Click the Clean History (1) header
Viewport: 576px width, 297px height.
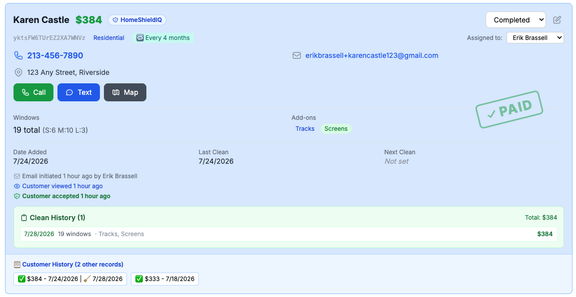coord(57,218)
